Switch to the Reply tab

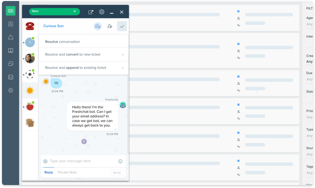click(x=49, y=172)
